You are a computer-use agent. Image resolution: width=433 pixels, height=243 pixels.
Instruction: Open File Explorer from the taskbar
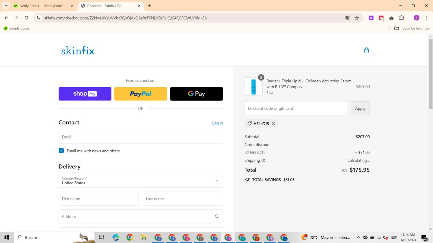click(144, 238)
